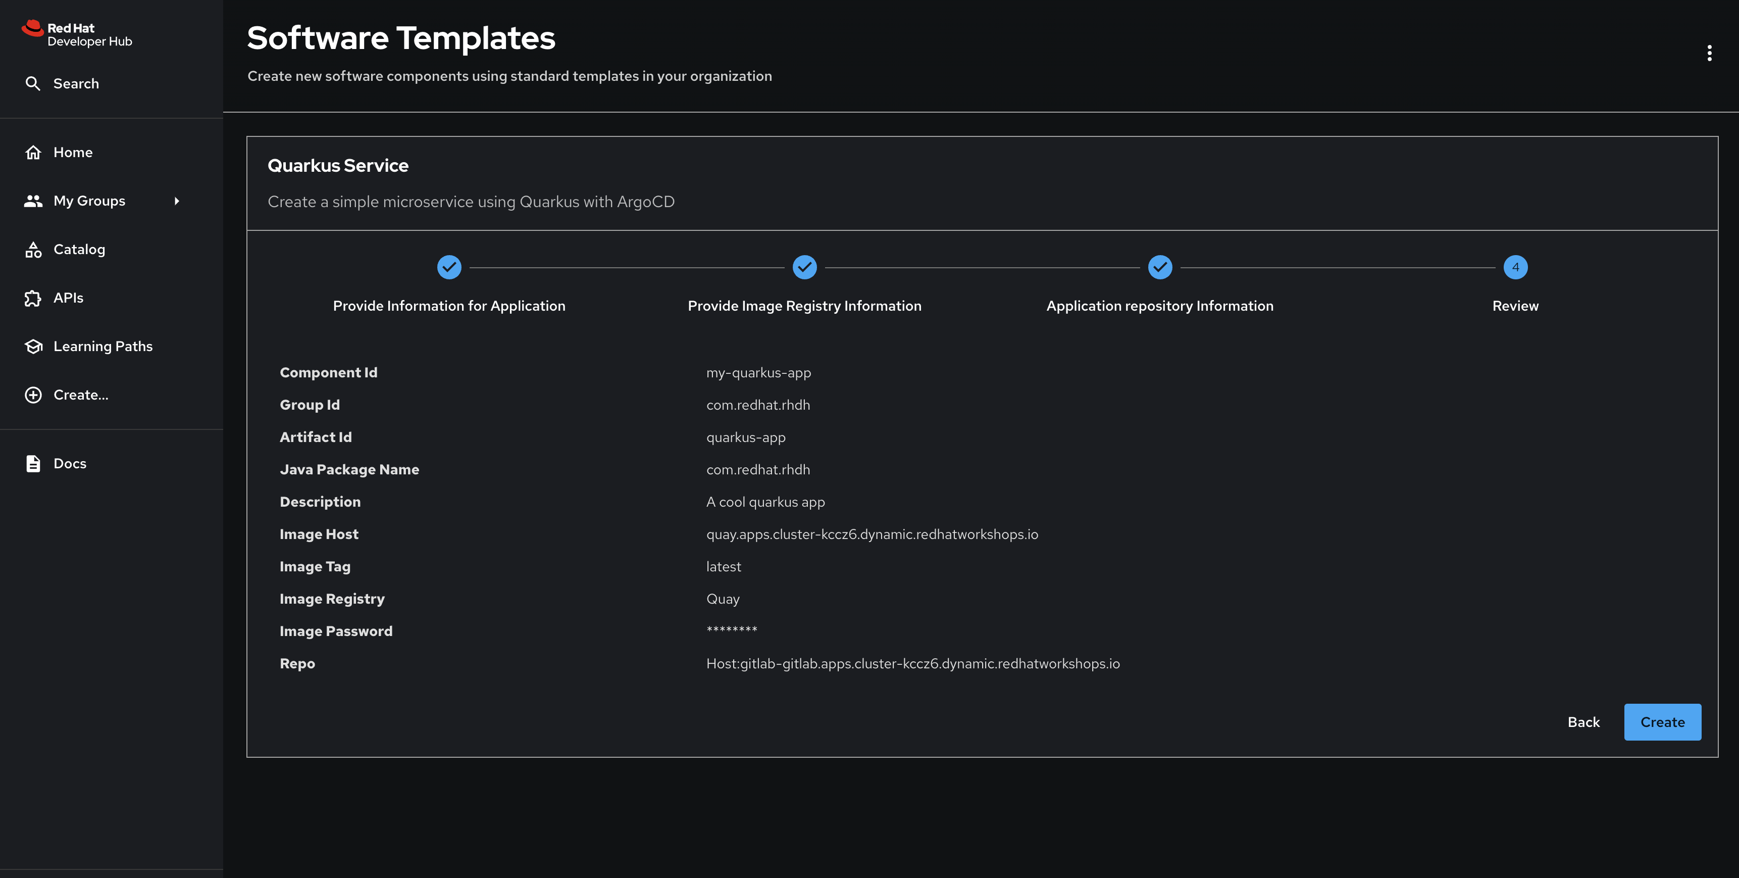Click the 'Artifact Id' label
Screen dimensions: 1739x878
pyautogui.click(x=316, y=437)
